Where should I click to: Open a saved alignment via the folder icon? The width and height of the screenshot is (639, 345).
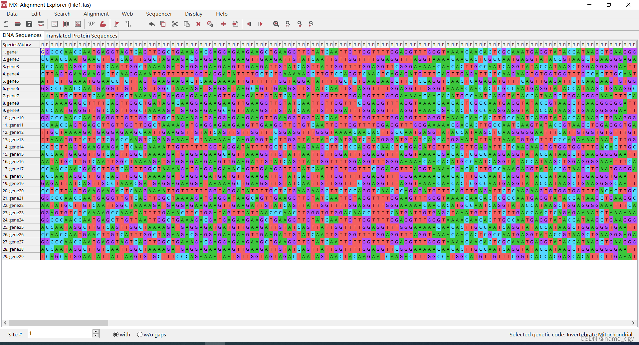18,24
